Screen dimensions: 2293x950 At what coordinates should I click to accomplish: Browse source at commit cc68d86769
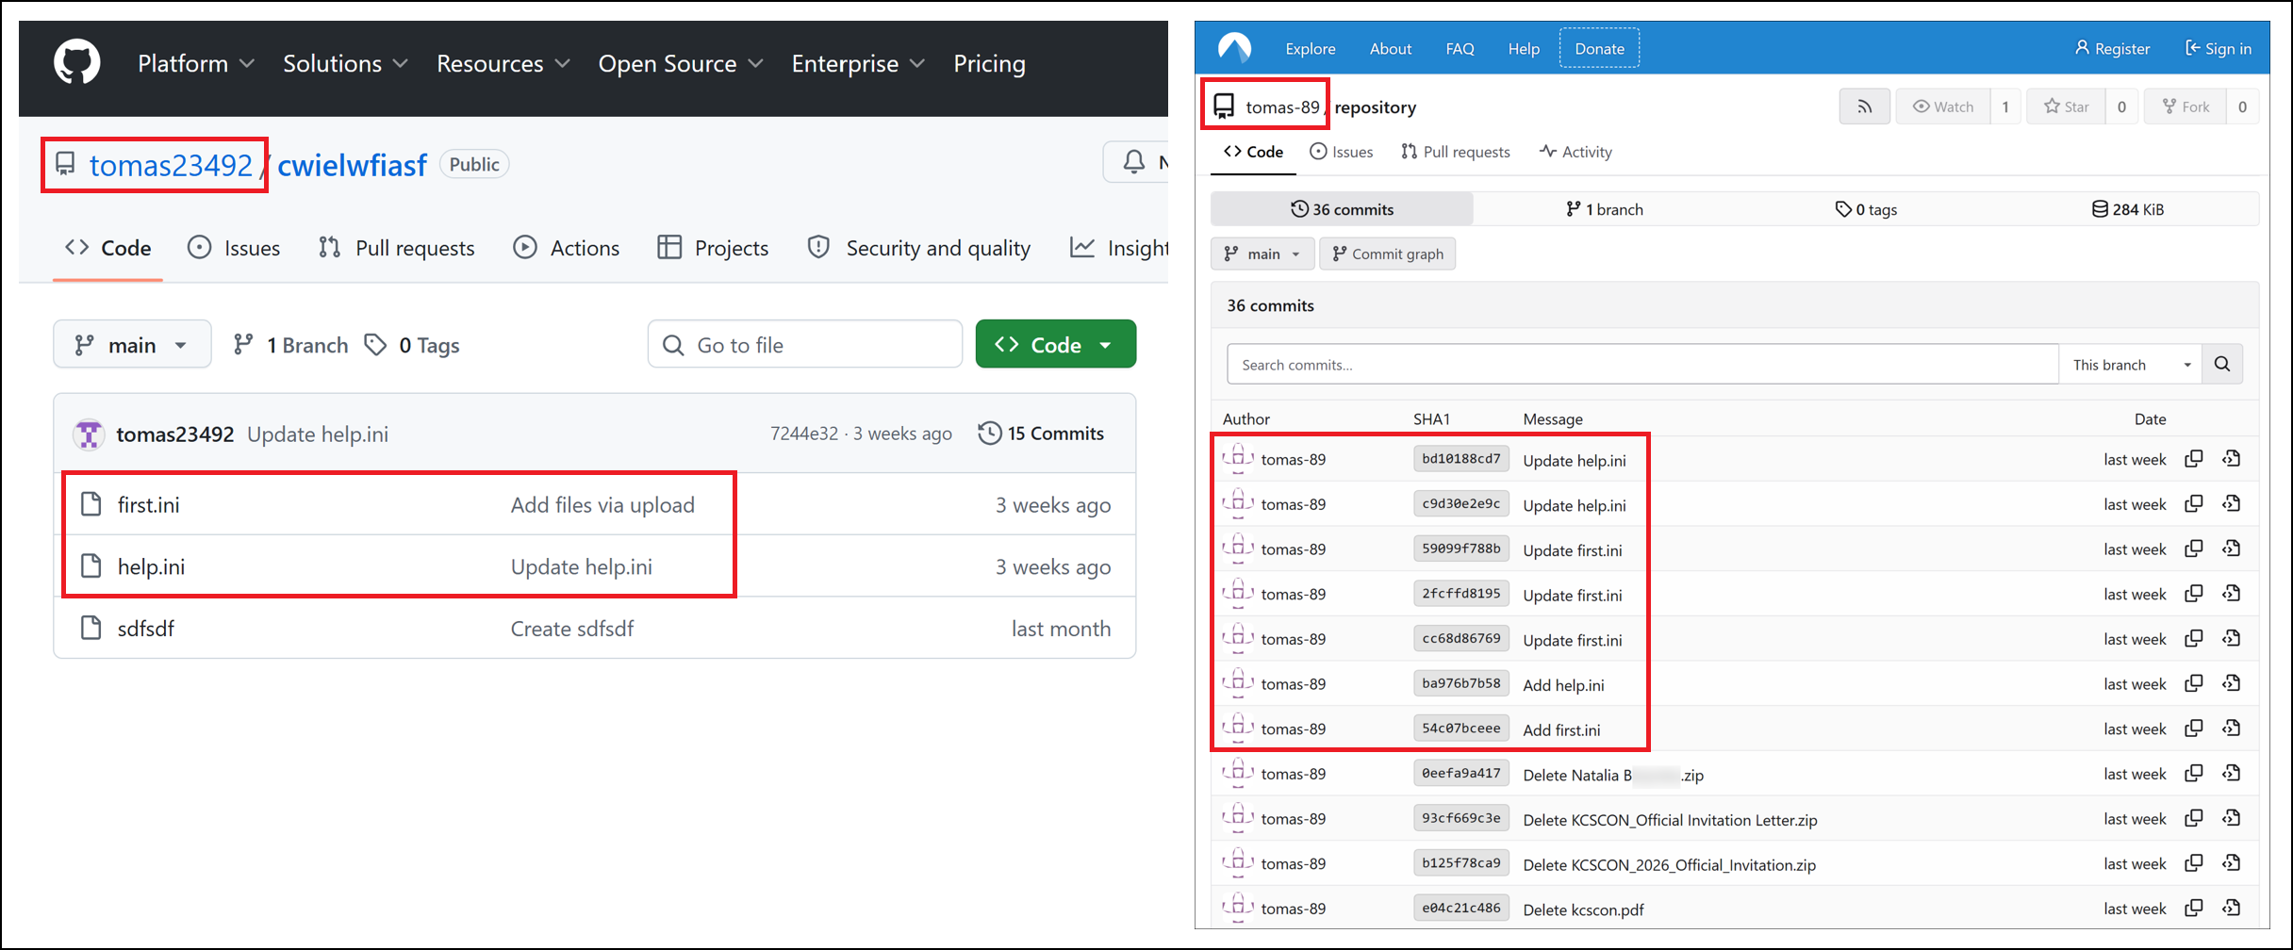[x=2231, y=639]
